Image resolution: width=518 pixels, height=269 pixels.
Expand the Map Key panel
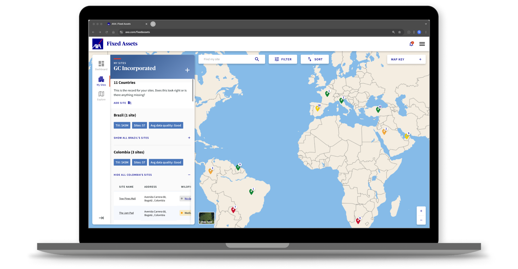406,59
